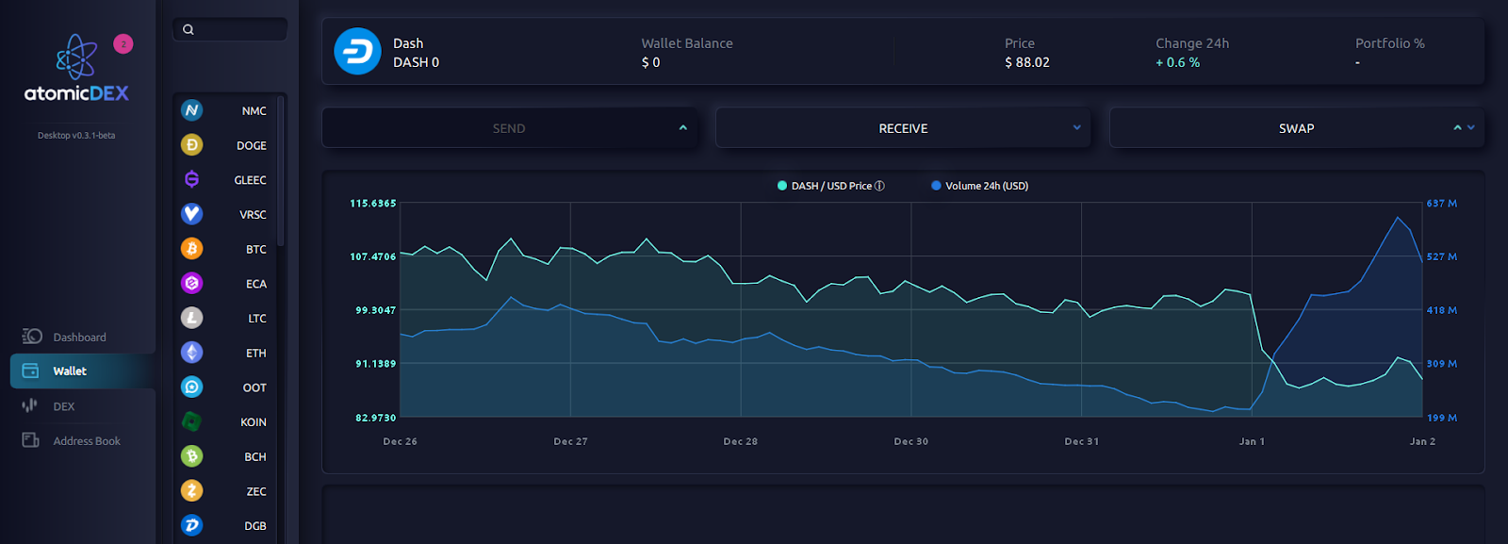The image size is (1508, 544).
Task: Choose the GLEEC coin icon
Action: 192,179
